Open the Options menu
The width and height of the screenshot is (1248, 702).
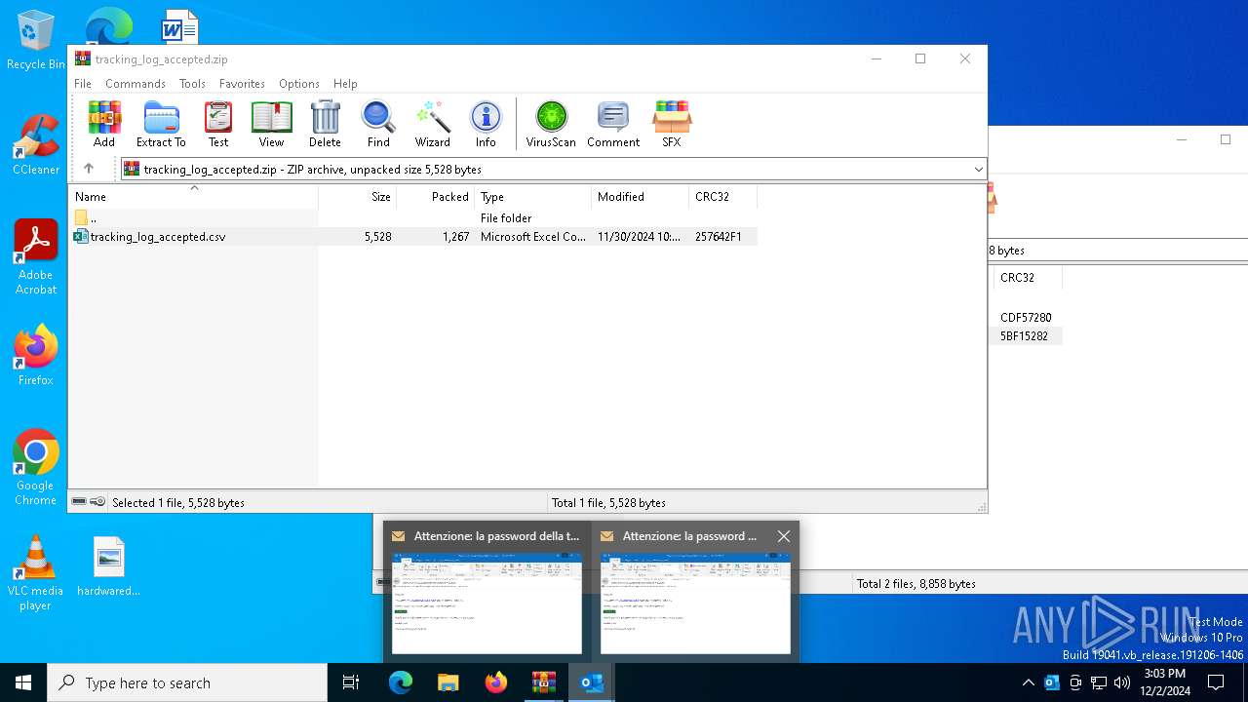[299, 84]
